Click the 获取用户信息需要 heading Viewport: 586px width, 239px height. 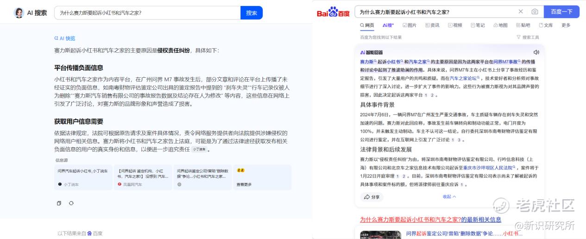tap(79, 121)
